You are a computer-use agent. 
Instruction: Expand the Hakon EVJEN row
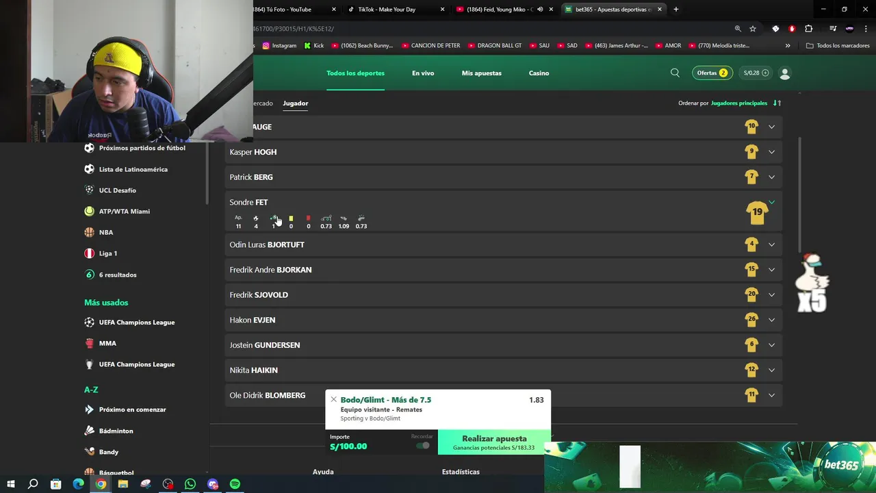point(771,320)
